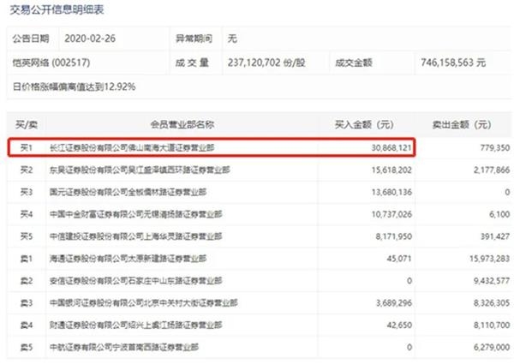Select buy amount 30,868,121
The width and height of the screenshot is (514, 364).
[x=391, y=148]
